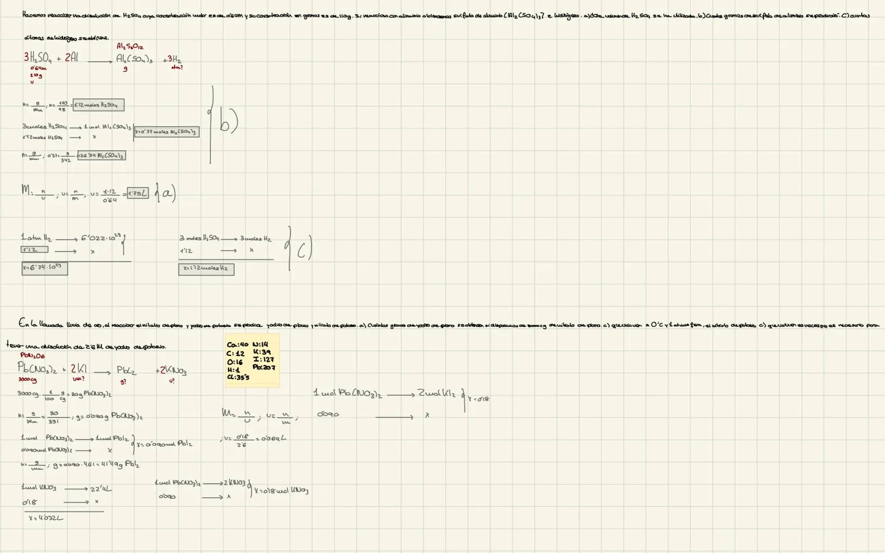The height and width of the screenshot is (553, 885).
Task: Click the yellow sticky note with atomic masses
Action: point(252,360)
